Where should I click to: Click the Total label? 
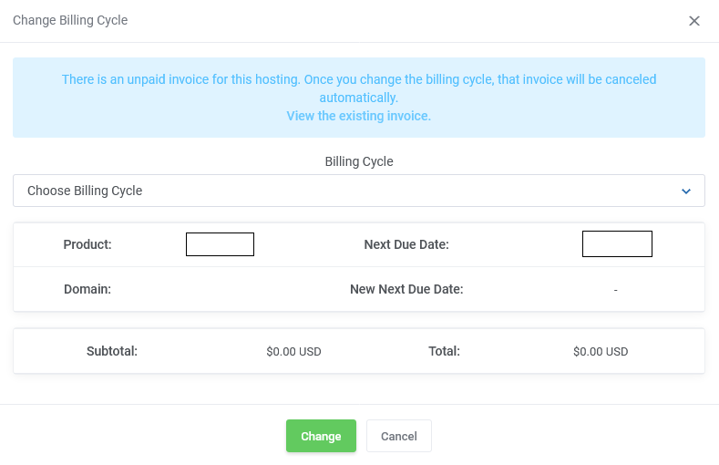[444, 351]
